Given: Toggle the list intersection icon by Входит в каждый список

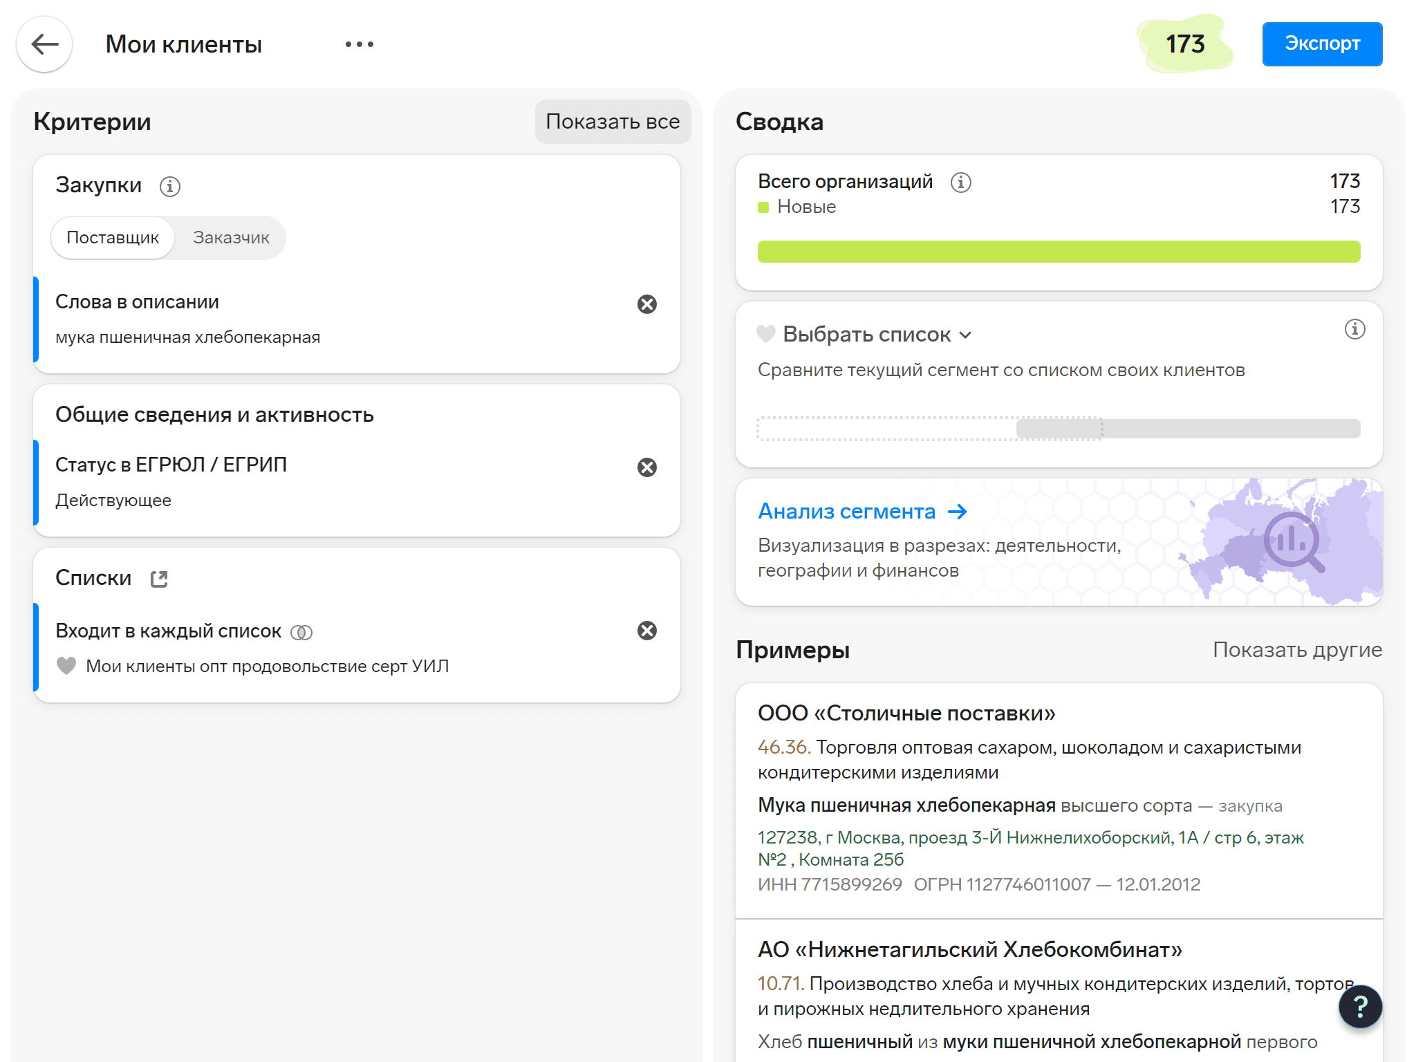Looking at the screenshot, I should click(x=301, y=632).
